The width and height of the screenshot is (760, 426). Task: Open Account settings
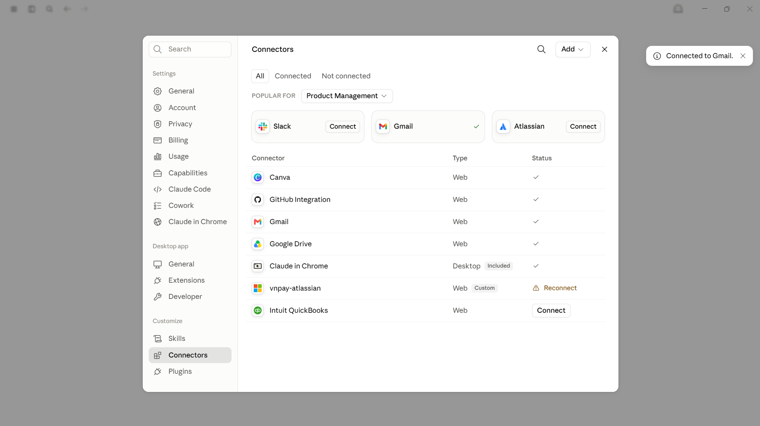point(190,108)
